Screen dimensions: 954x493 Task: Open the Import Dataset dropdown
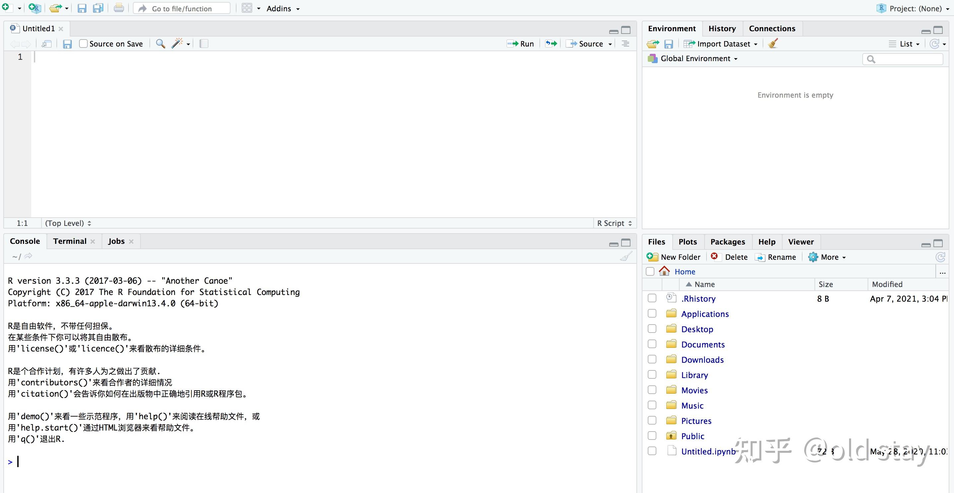721,44
